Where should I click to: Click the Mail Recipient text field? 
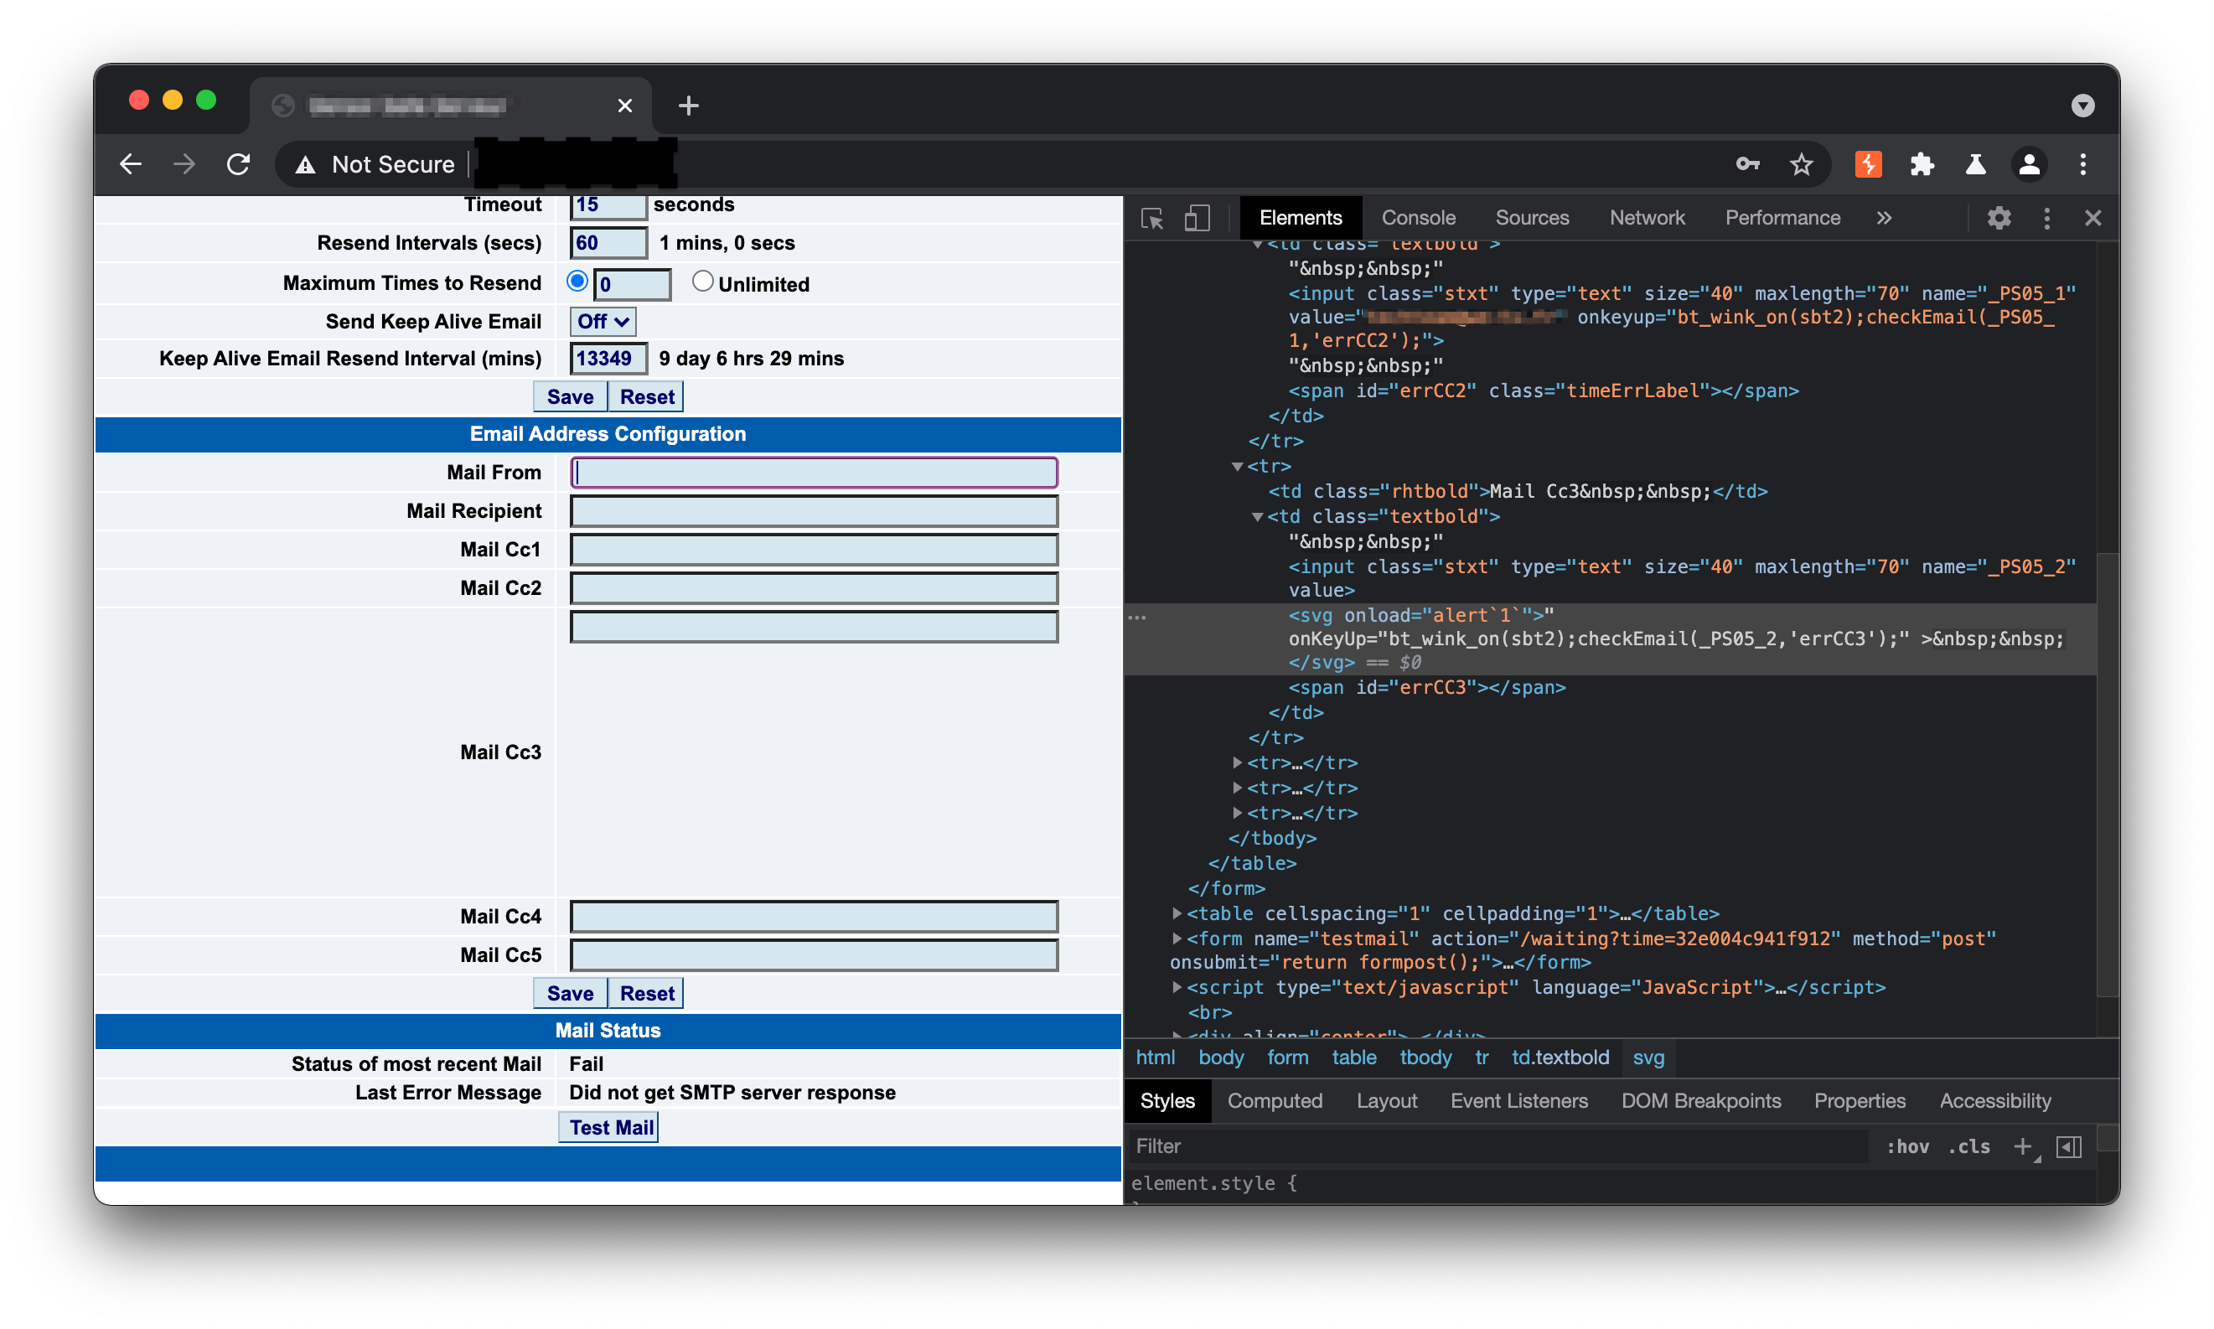coord(813,511)
